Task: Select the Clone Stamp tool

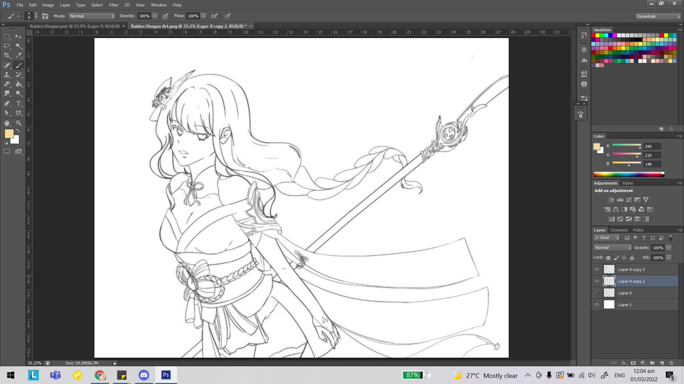Action: tap(7, 75)
